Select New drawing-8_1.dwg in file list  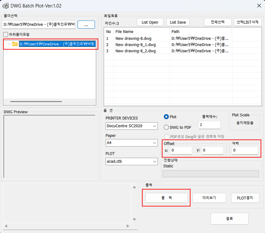[136, 45]
